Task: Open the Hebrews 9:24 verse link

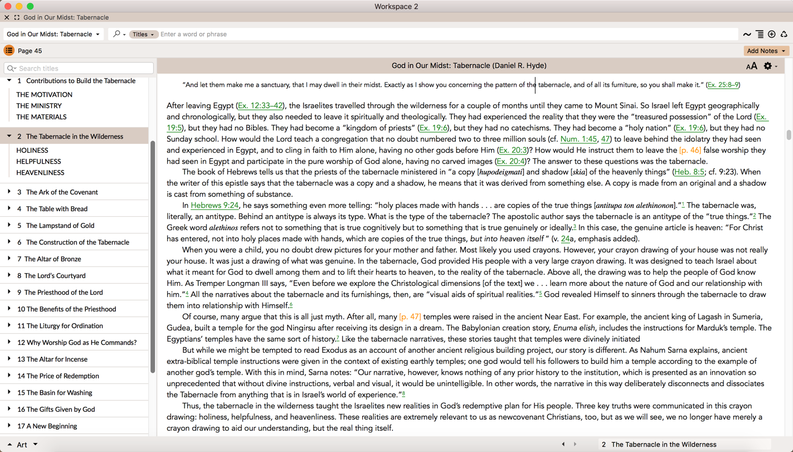Action: pyautogui.click(x=215, y=205)
